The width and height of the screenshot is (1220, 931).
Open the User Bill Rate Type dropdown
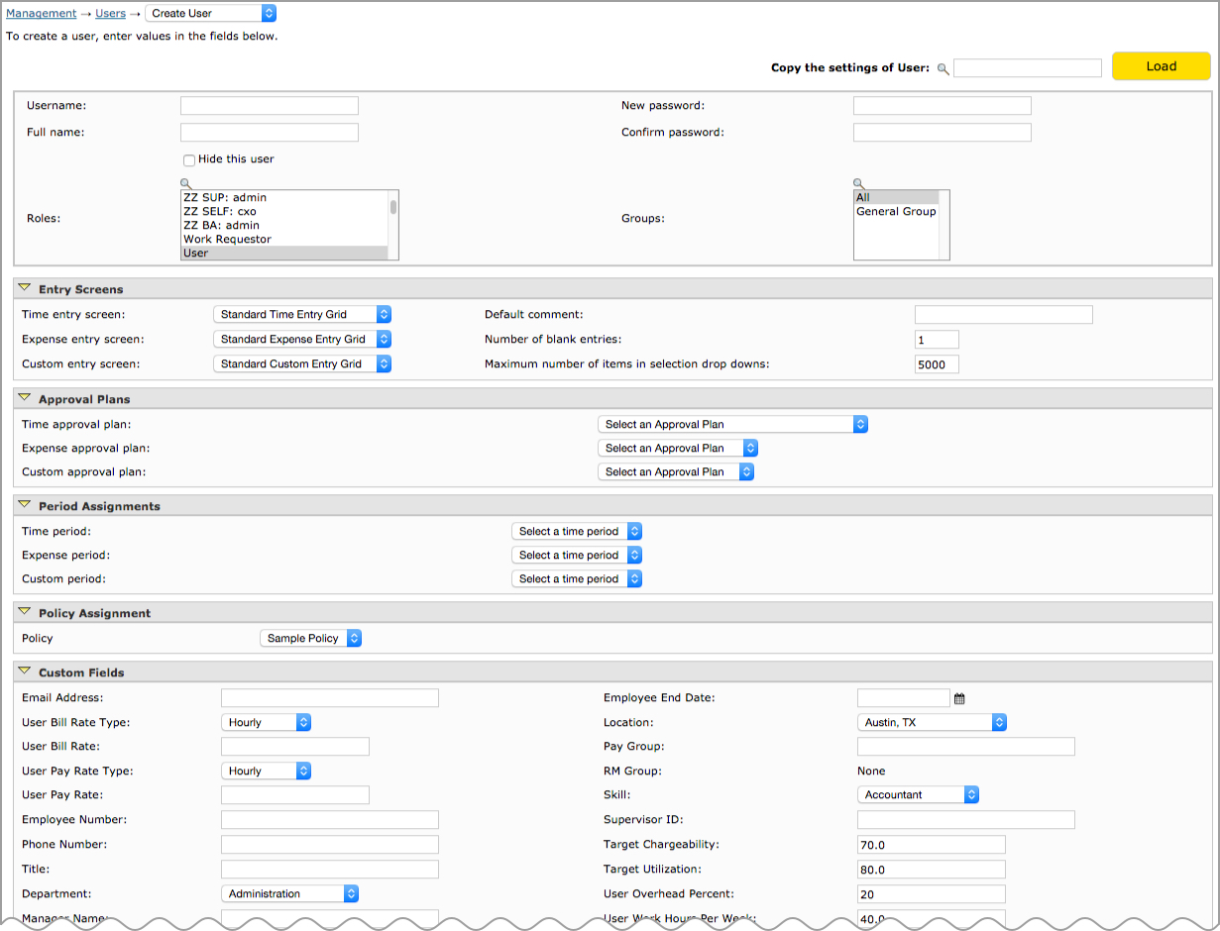(267, 722)
